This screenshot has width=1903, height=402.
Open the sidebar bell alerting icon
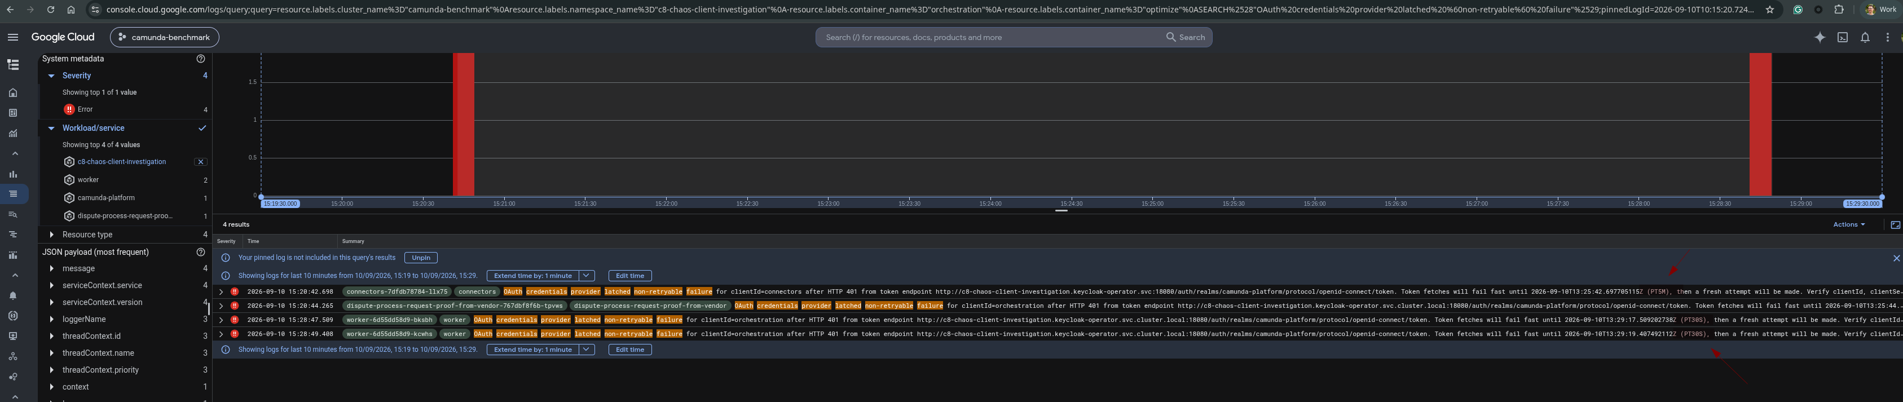[14, 295]
